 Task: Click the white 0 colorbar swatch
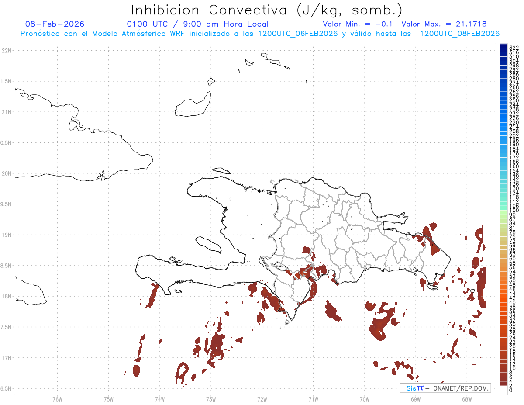pyautogui.click(x=503, y=390)
